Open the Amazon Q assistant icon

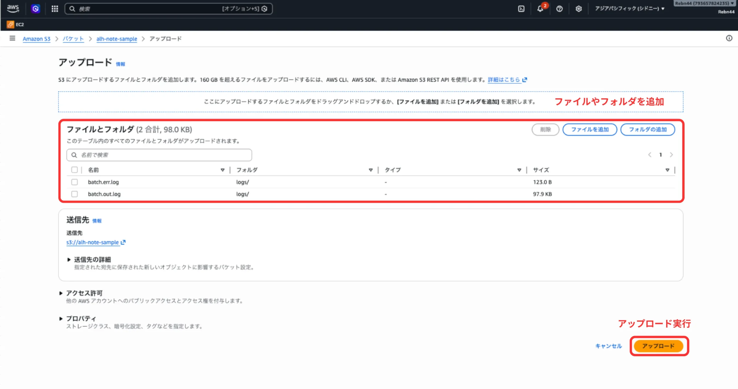pos(35,9)
